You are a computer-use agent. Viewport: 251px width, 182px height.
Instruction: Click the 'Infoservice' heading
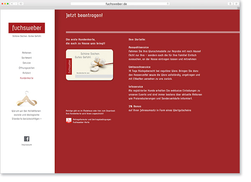(136, 87)
